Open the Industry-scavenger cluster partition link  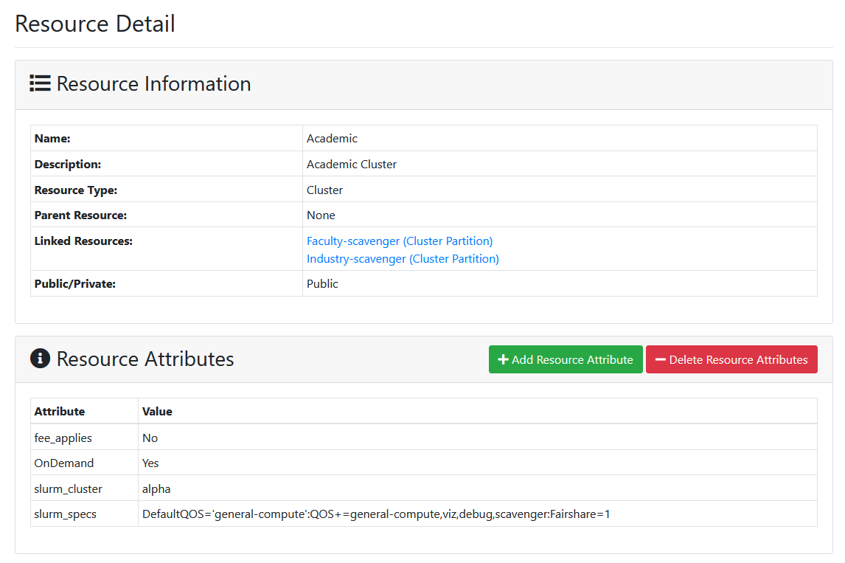pos(403,259)
